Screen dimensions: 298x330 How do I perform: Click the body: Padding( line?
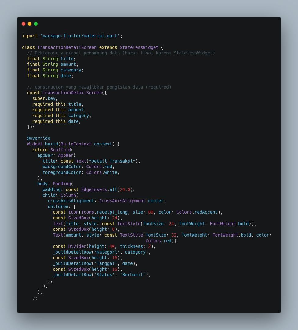pyautogui.click(x=55, y=184)
